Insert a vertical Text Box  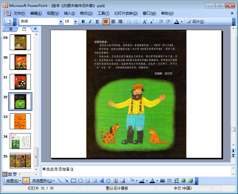point(94,181)
